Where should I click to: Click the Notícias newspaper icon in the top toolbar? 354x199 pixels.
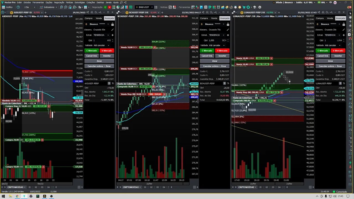click(x=170, y=7)
